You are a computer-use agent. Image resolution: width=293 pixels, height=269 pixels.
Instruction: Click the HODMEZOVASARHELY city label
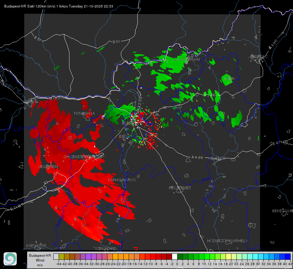pos(227,241)
